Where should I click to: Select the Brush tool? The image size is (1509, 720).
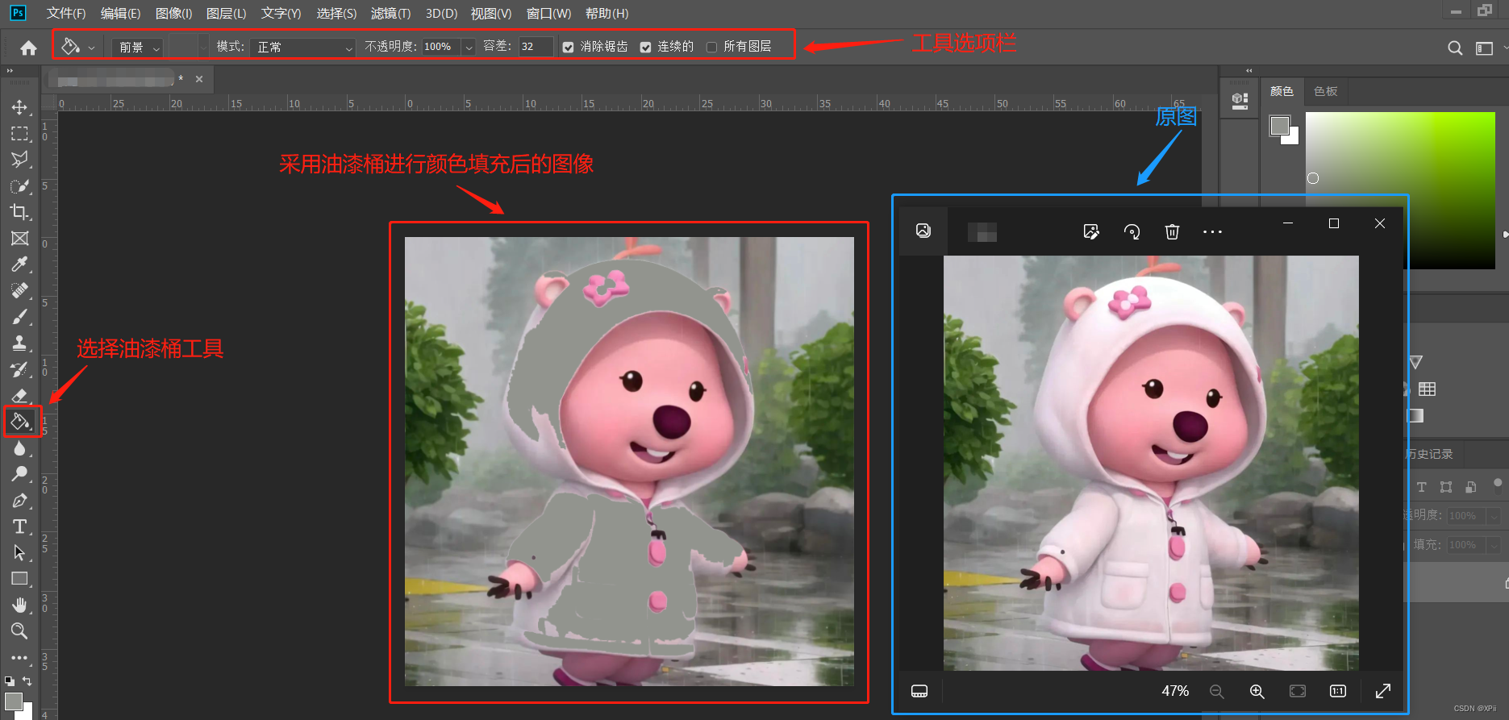pyautogui.click(x=19, y=317)
